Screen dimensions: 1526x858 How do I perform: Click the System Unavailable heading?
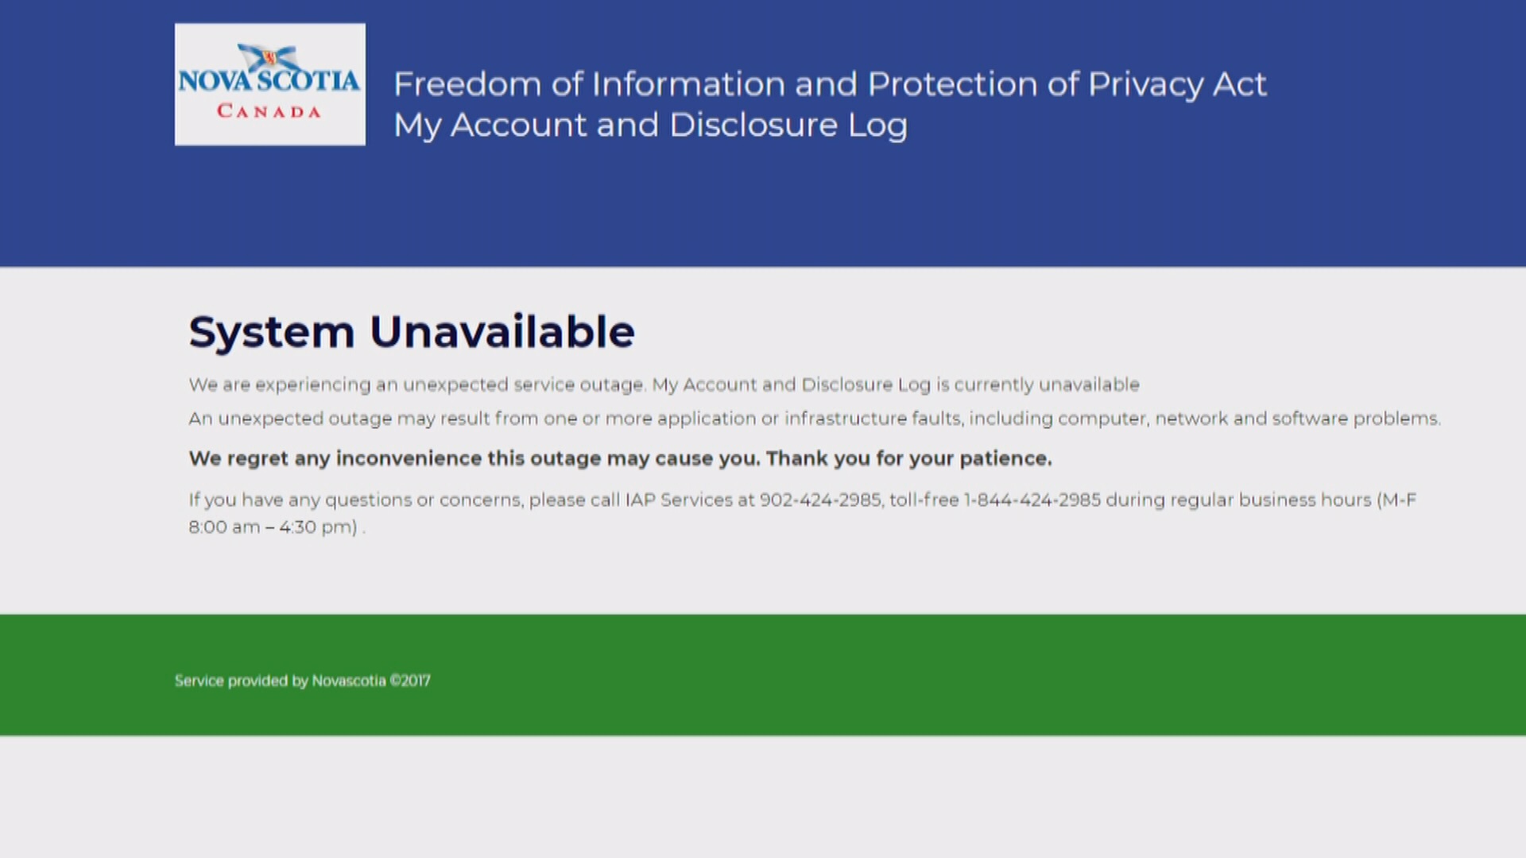tap(412, 332)
